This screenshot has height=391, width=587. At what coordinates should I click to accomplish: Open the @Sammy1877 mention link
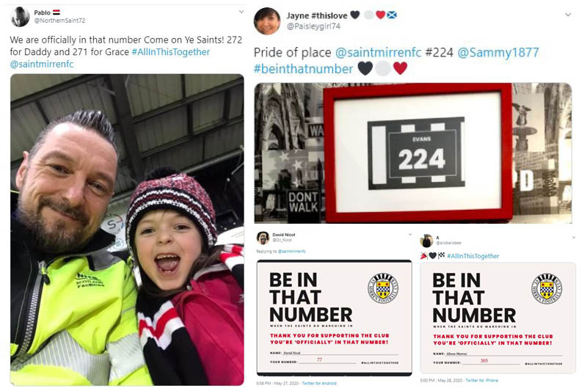coord(498,52)
